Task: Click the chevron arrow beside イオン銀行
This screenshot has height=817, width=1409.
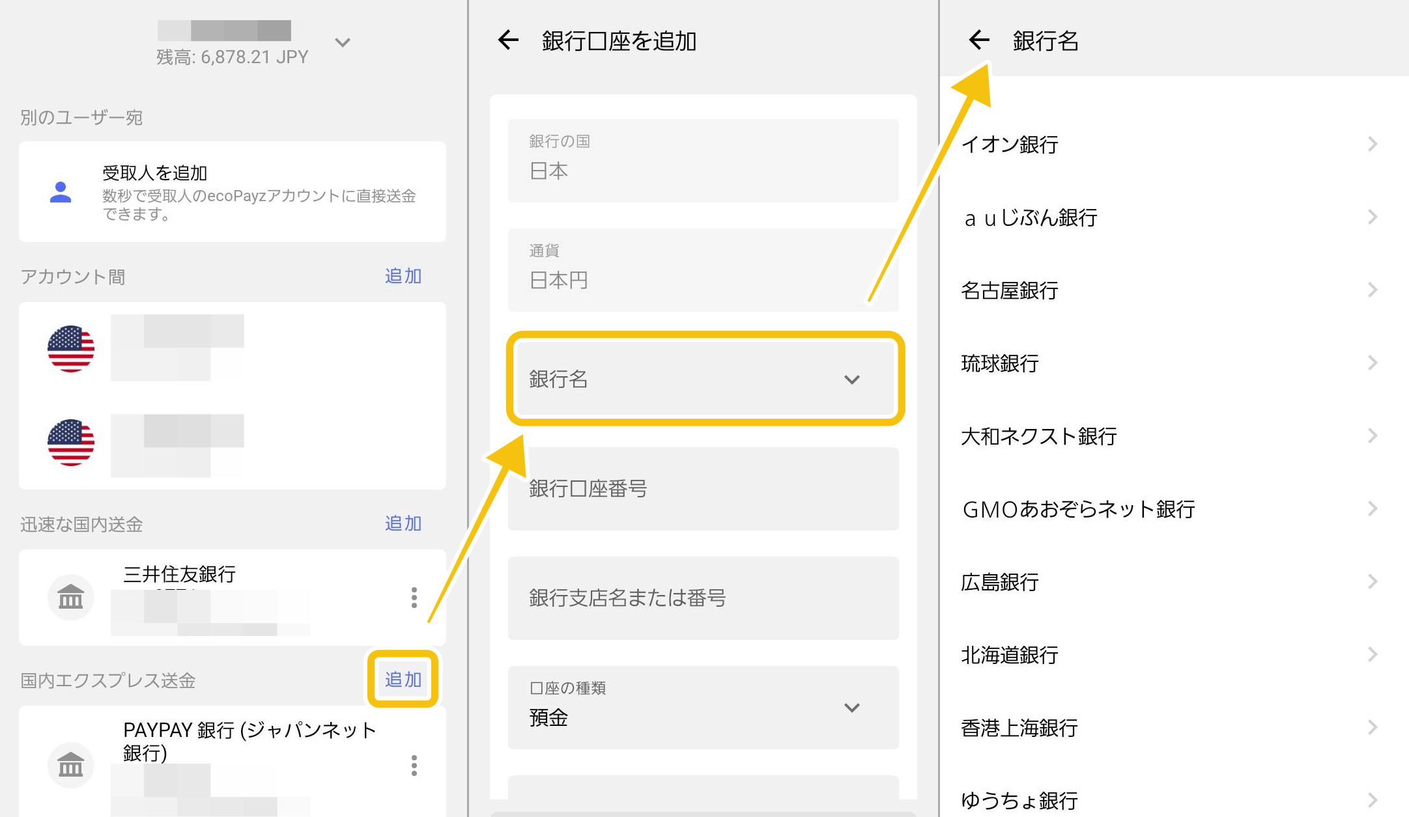Action: [1373, 144]
